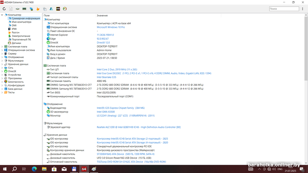Open taskbar Search magnifier
Screen dimensions: 308x173
click(14, 169)
